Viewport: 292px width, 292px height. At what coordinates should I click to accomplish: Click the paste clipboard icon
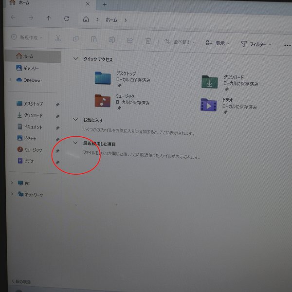coord(93,39)
